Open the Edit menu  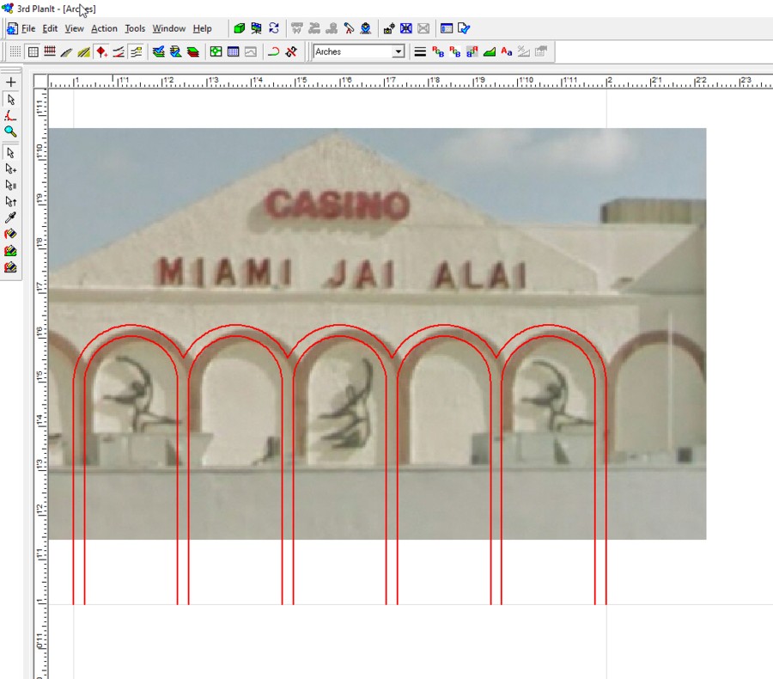50,28
